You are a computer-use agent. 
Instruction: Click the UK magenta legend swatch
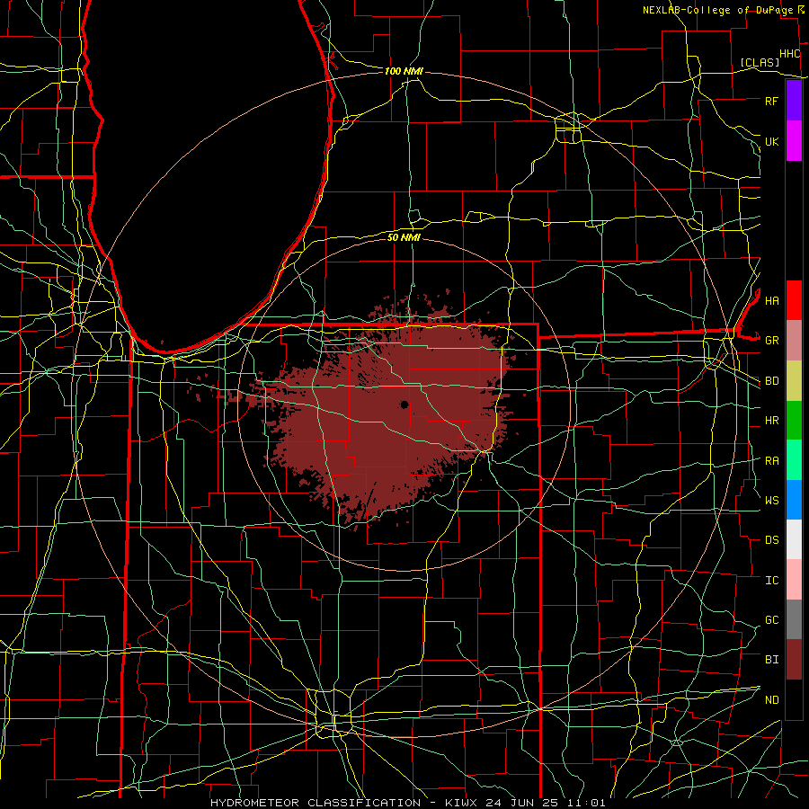coord(794,141)
